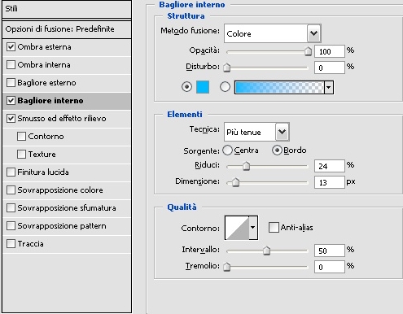Screen dimensions: 403x314
Task: Click the cyan glow color swatch
Action: click(203, 87)
